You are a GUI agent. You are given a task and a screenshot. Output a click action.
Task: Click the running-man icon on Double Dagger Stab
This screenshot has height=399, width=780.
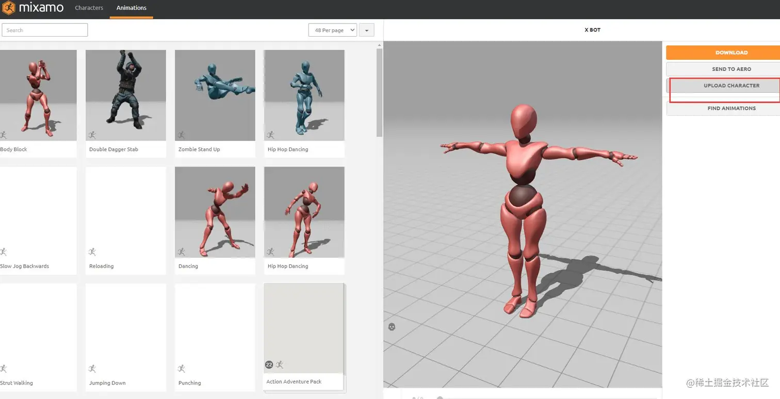coord(92,135)
